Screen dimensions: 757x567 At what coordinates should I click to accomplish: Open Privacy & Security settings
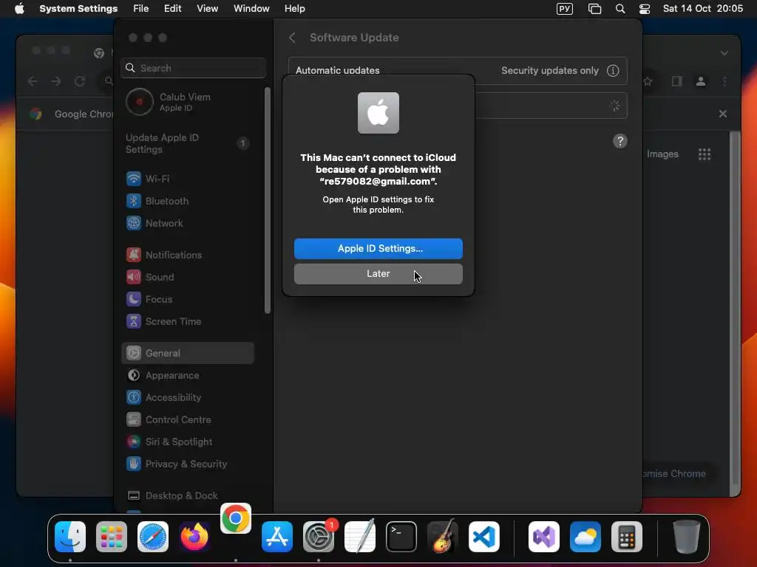187,464
